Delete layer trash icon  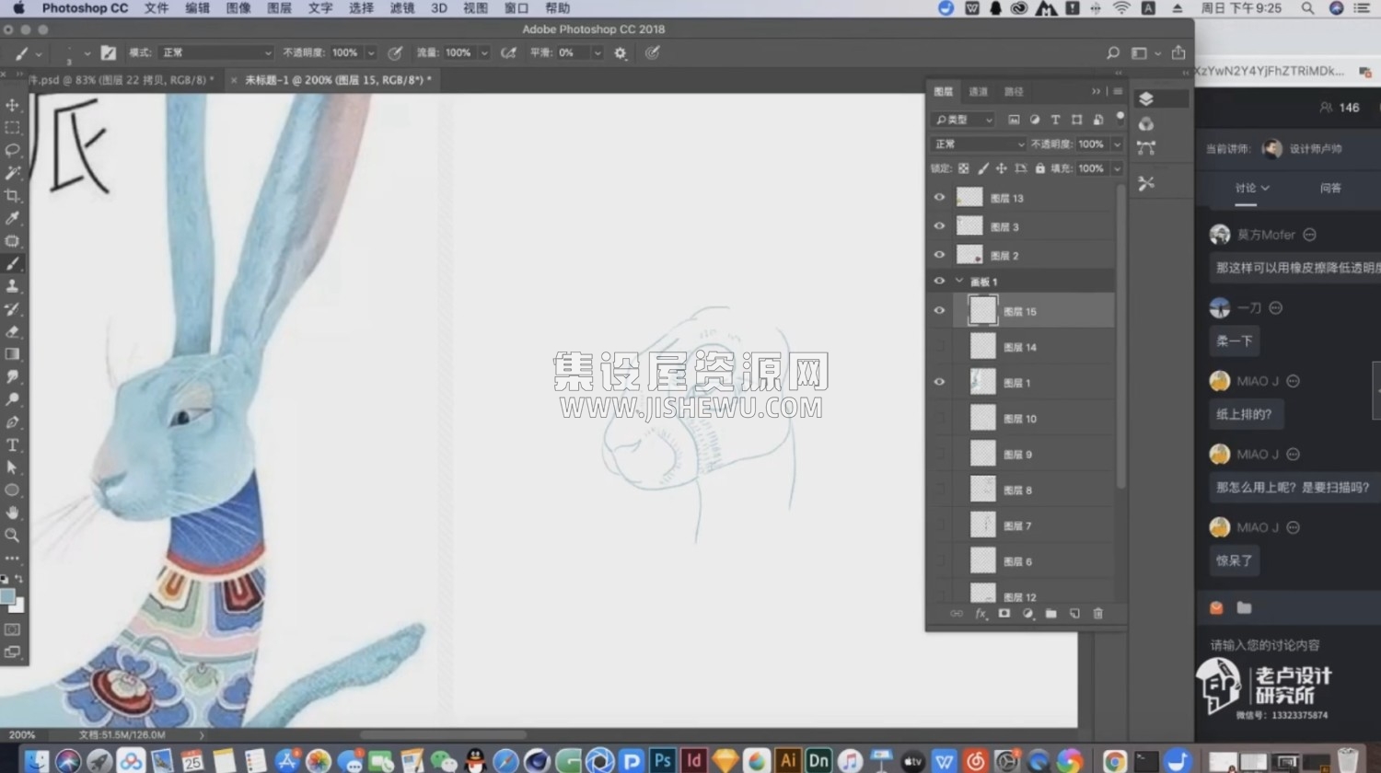(1097, 614)
